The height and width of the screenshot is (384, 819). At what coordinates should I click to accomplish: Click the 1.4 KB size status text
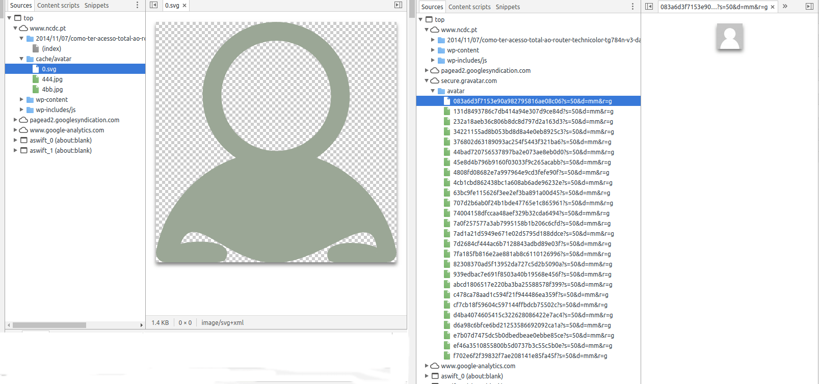pyautogui.click(x=160, y=322)
